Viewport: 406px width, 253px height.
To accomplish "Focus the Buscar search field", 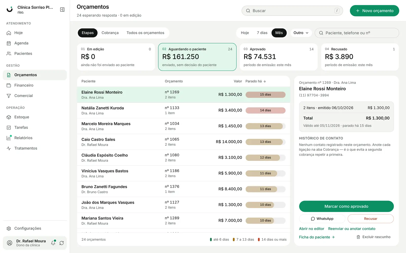I will click(292, 11).
